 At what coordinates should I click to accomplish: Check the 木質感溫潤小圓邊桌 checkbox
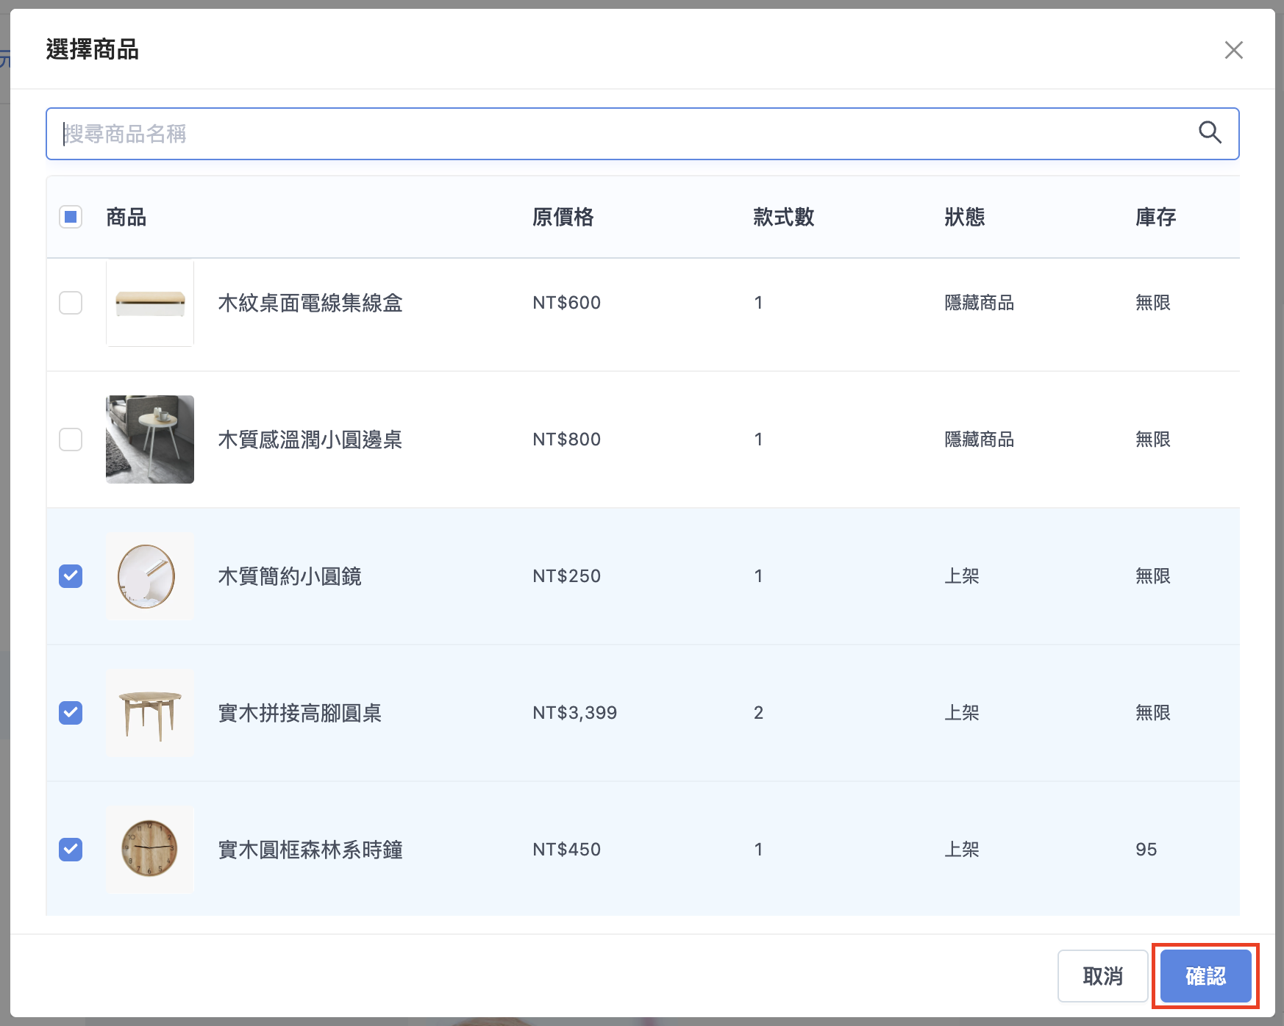coord(71,440)
